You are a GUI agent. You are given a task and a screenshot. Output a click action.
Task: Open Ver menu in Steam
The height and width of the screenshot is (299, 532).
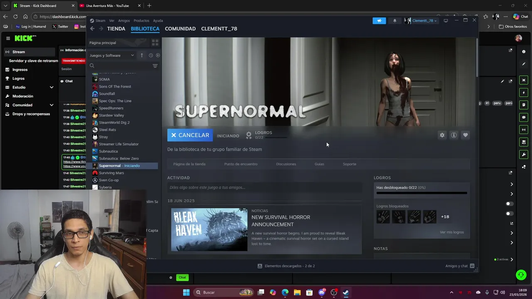pyautogui.click(x=112, y=20)
